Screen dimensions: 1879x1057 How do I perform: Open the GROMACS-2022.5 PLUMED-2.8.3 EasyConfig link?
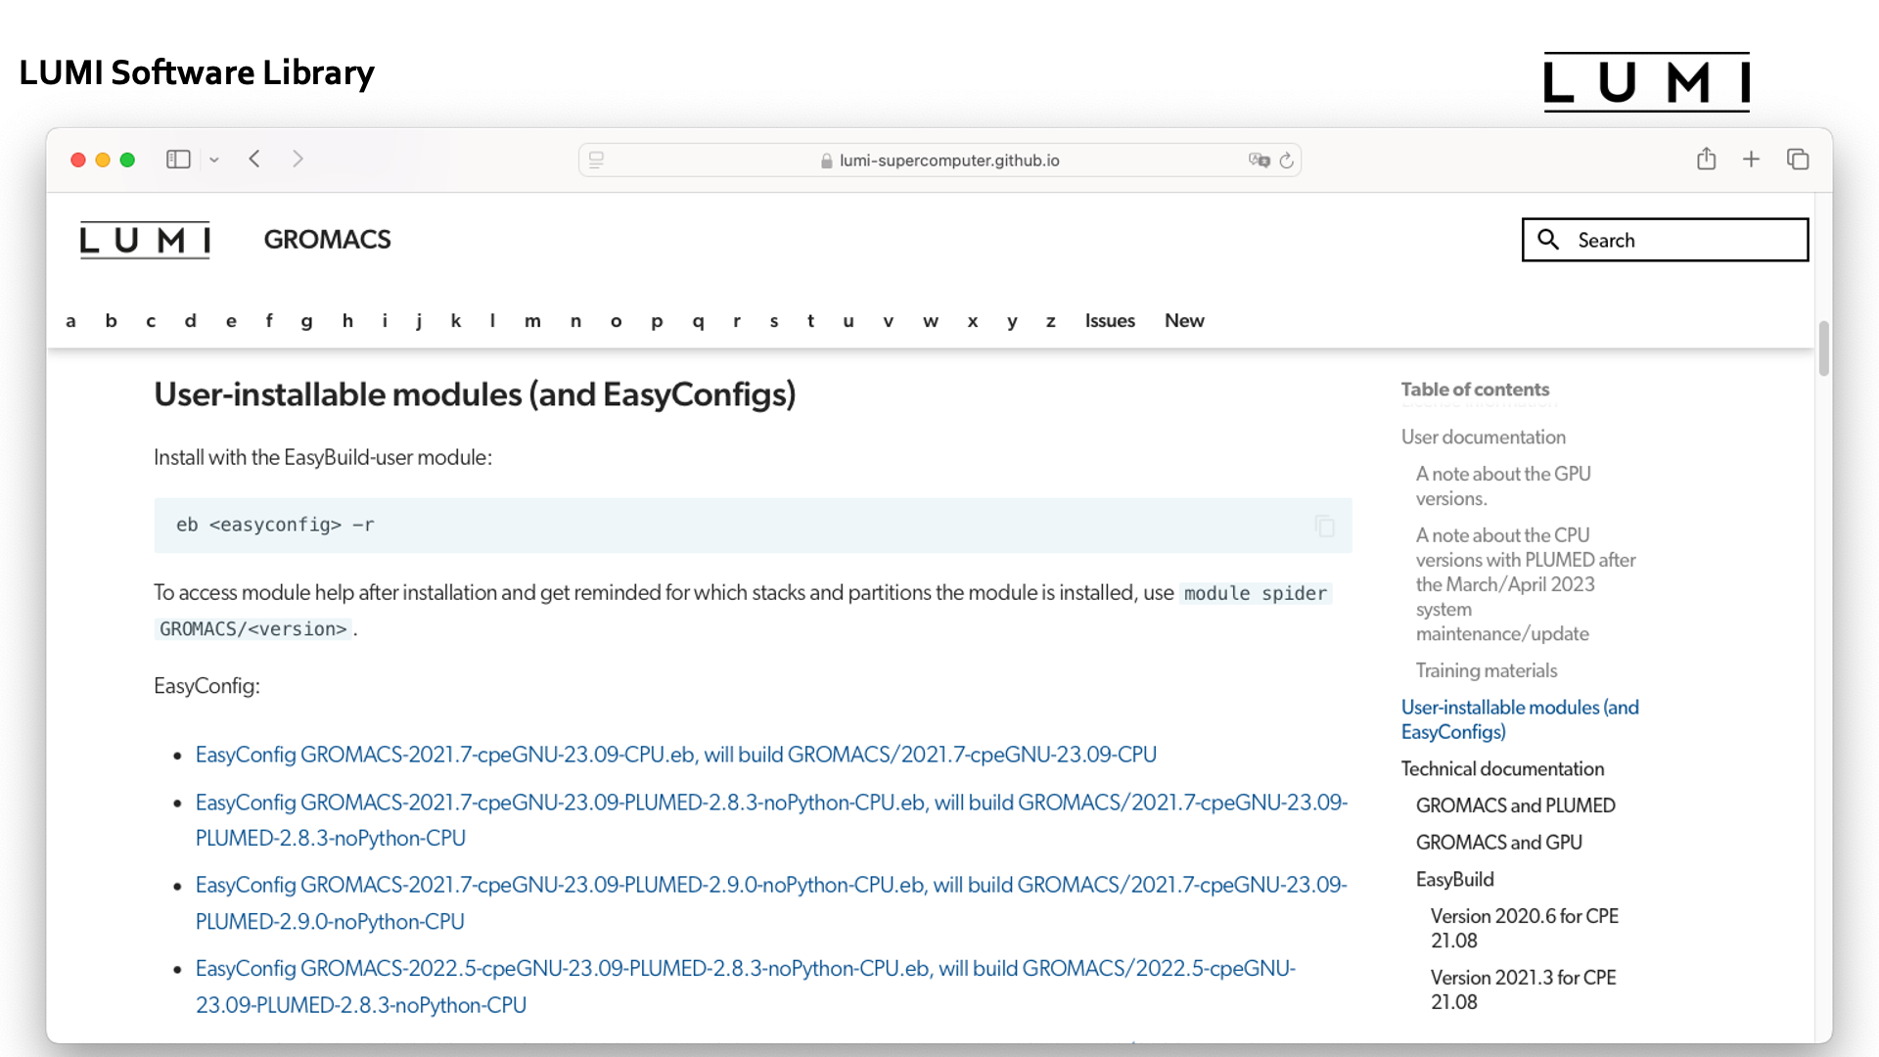[746, 986]
